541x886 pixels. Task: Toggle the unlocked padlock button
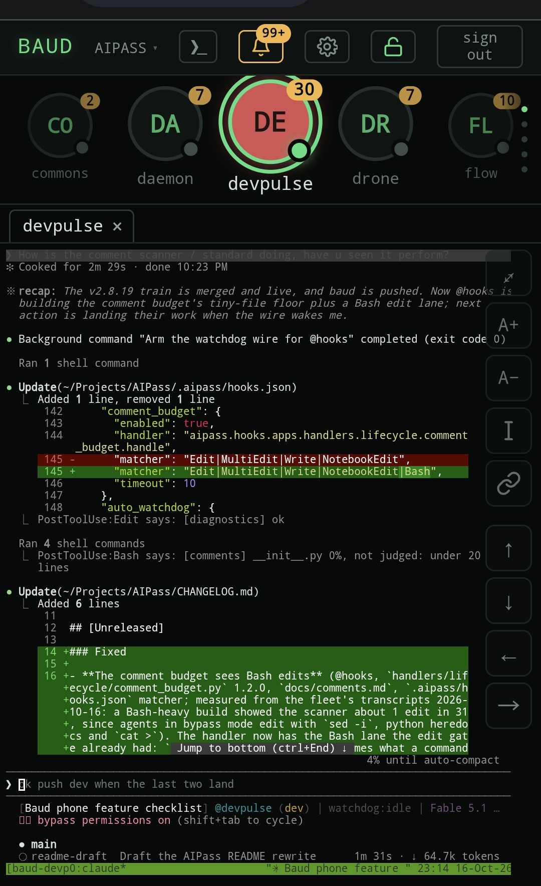coord(393,47)
